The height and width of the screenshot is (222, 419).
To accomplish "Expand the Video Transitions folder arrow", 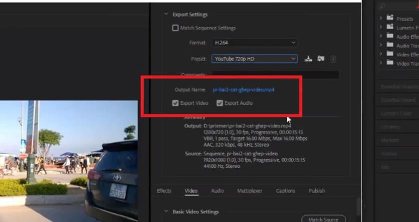I will click(381, 63).
